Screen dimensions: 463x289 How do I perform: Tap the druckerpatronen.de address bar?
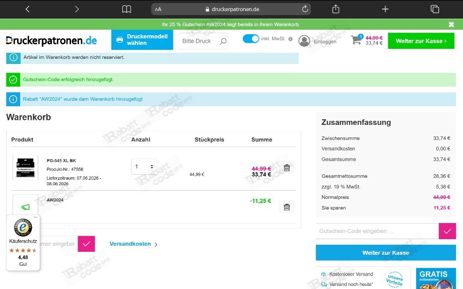(x=231, y=9)
